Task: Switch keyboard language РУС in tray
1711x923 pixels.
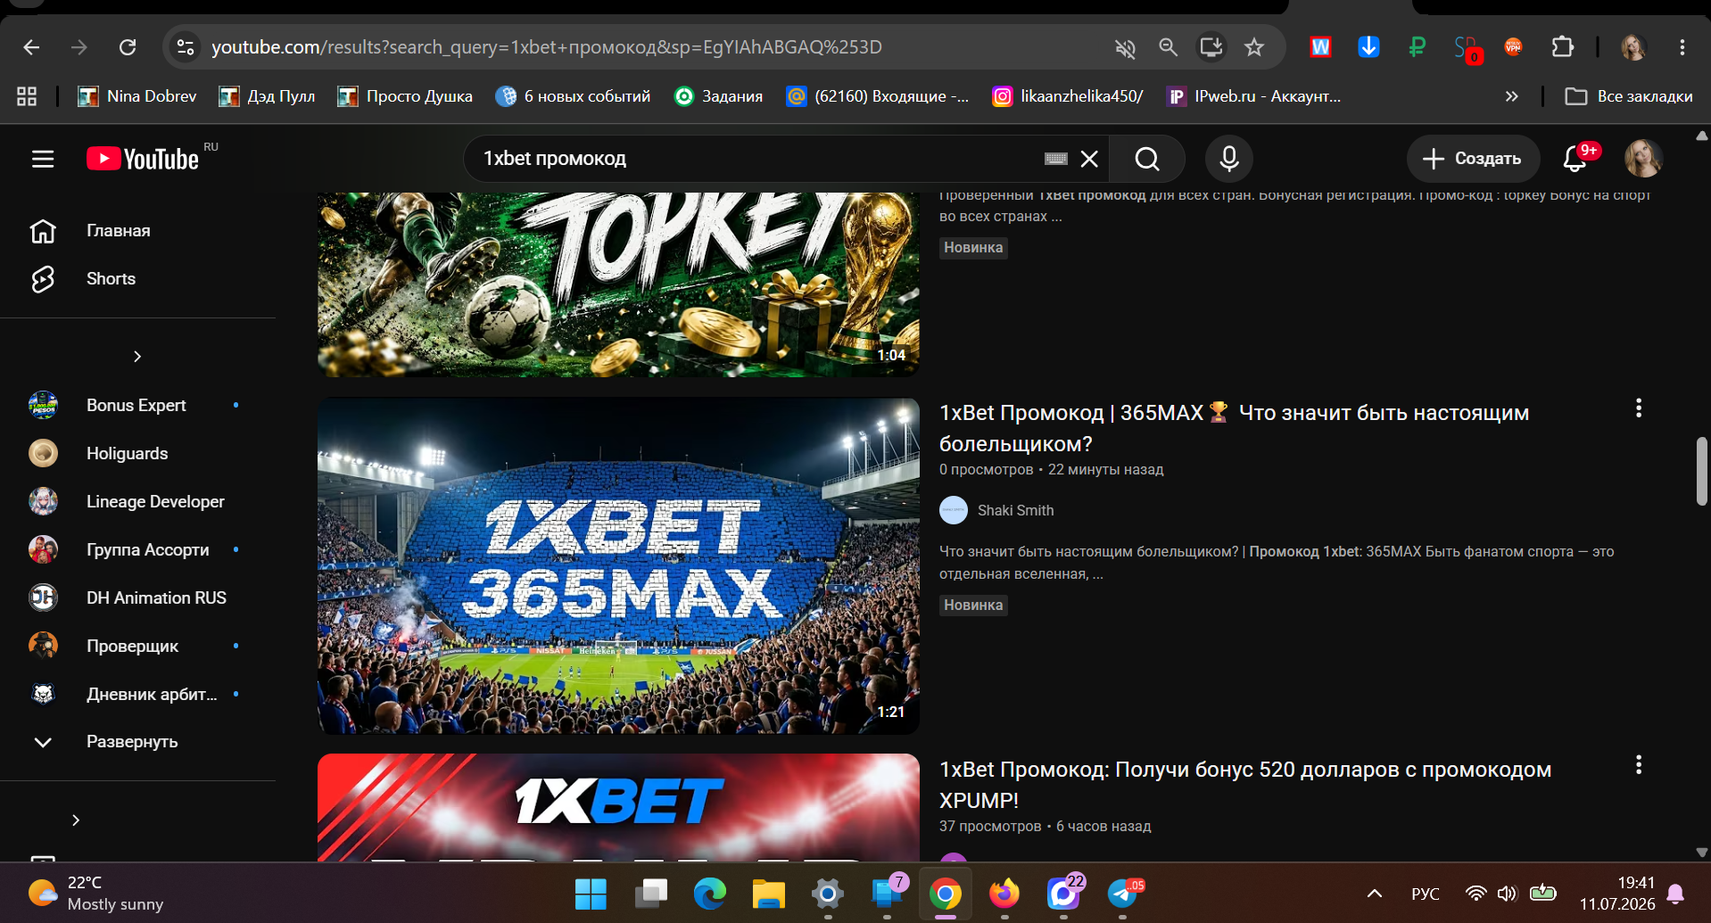Action: tap(1425, 894)
